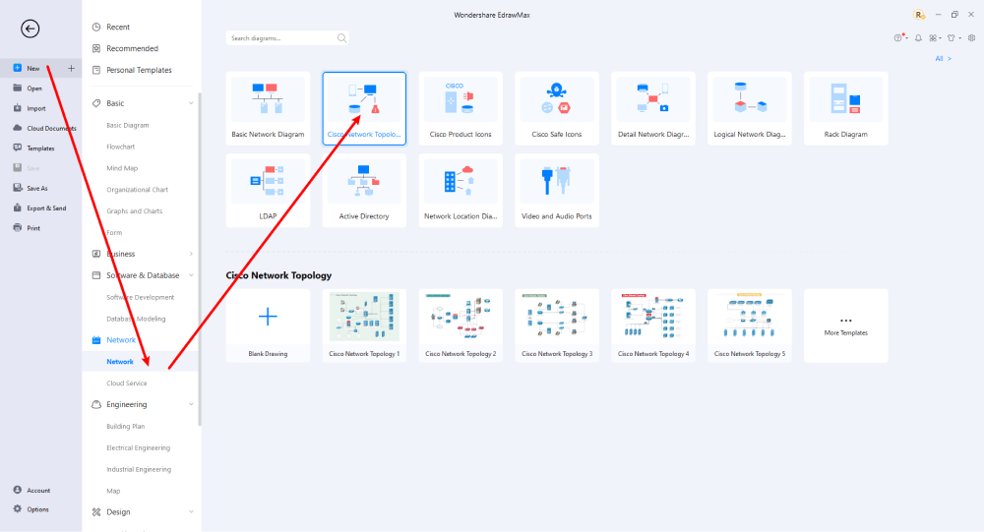Collapse the Basic category chevron
This screenshot has height=532, width=984.
tap(191, 103)
